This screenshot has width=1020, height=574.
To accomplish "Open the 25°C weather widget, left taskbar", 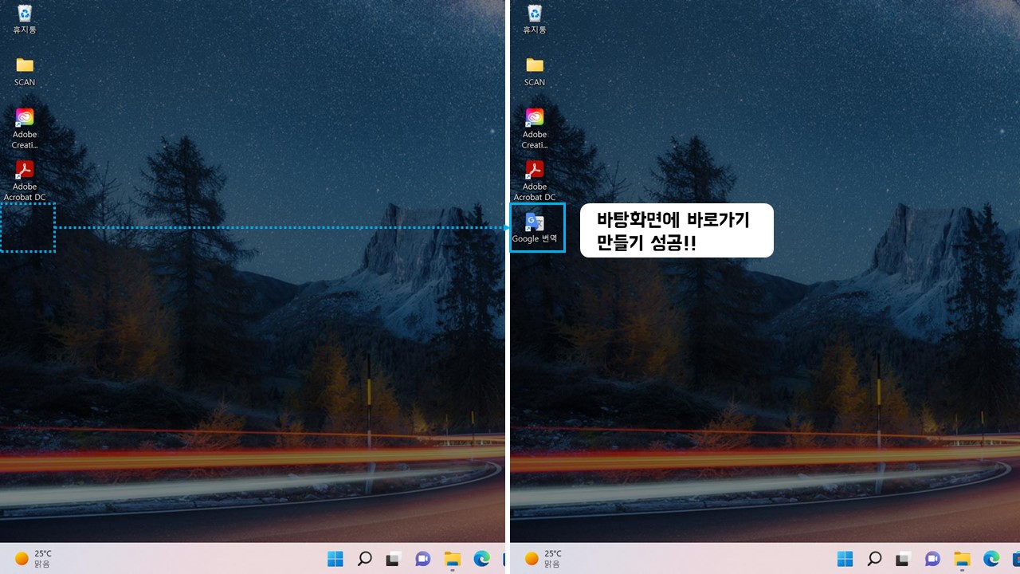I will tap(33, 559).
